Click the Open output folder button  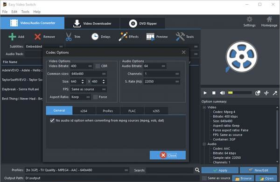(x=266, y=178)
